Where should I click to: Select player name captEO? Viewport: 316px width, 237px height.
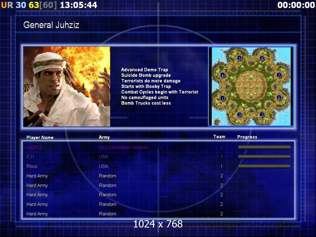[x=34, y=147]
